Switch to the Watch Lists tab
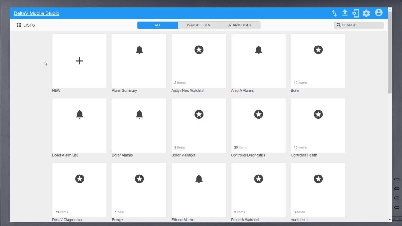The image size is (402, 226). tap(198, 25)
